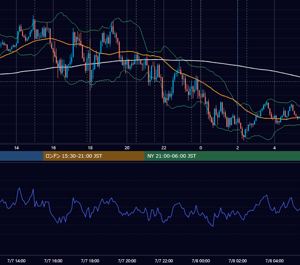Click the '7/8 02:00' label on indicator axis
Image resolution: width=300 pixels, height=265 pixels.
point(237,261)
